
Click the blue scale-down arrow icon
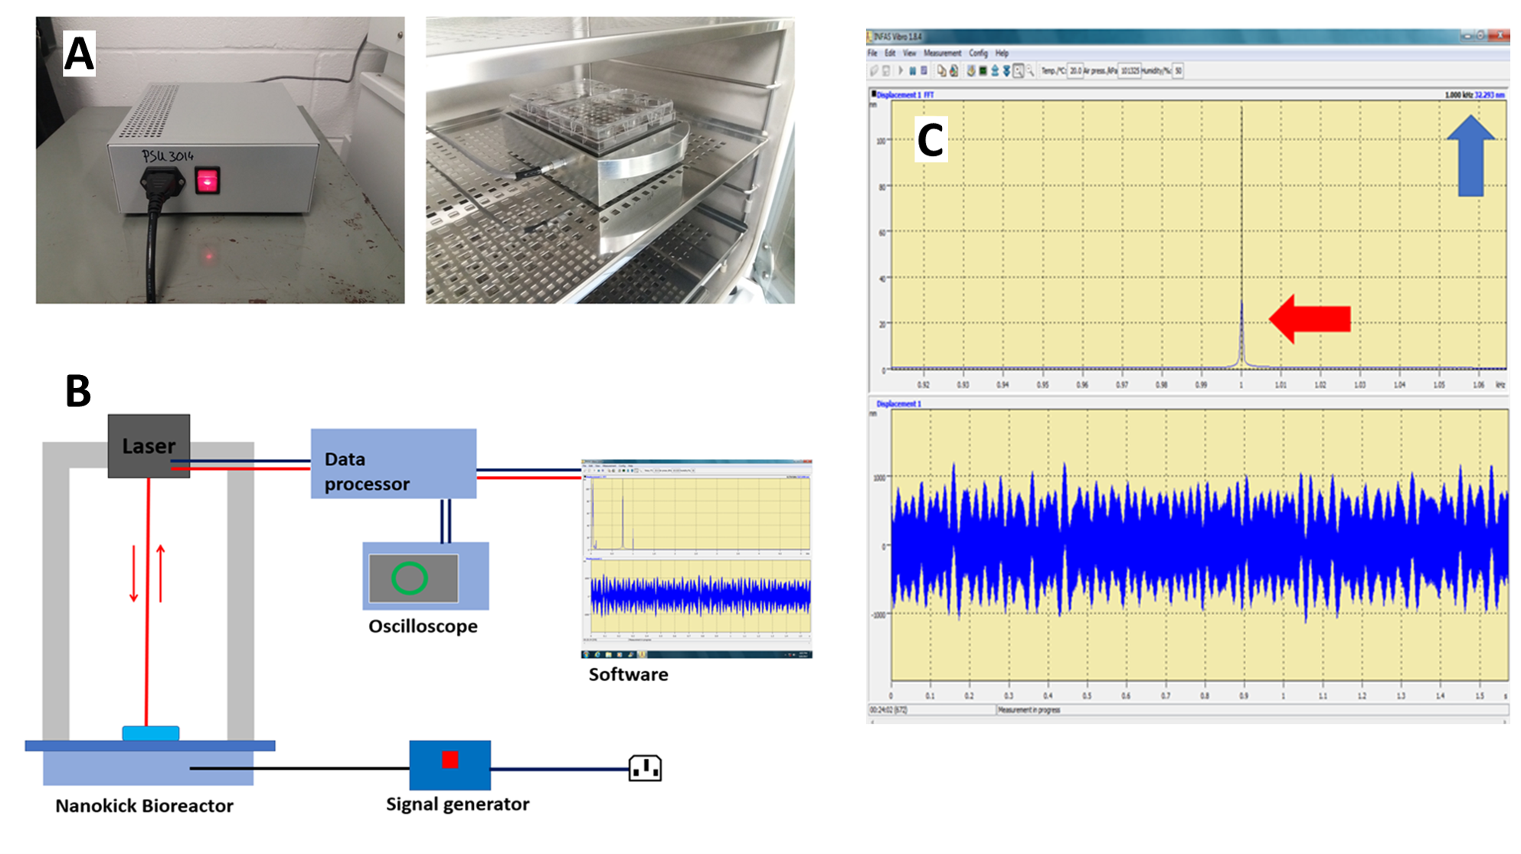click(x=1006, y=70)
